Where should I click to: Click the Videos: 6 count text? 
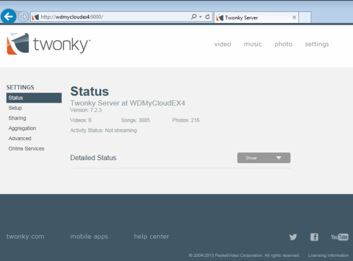[81, 120]
